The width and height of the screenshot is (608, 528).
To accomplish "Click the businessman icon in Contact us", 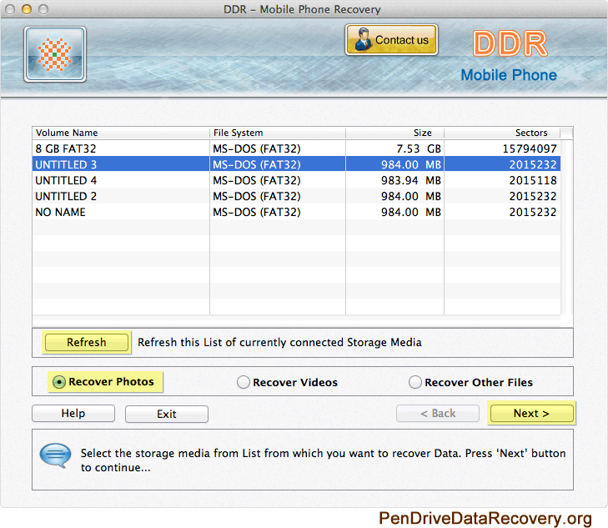I will tap(362, 39).
